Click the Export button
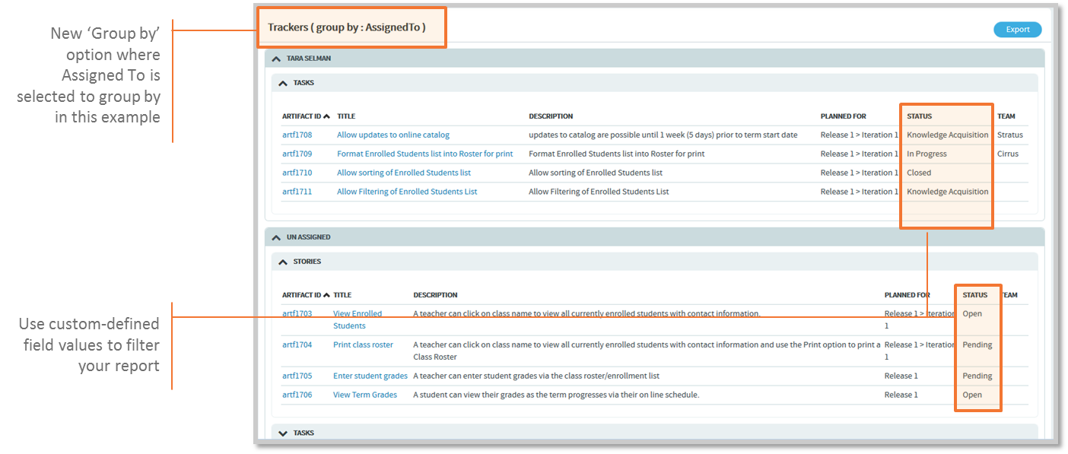This screenshot has height=454, width=1068. point(1017,30)
